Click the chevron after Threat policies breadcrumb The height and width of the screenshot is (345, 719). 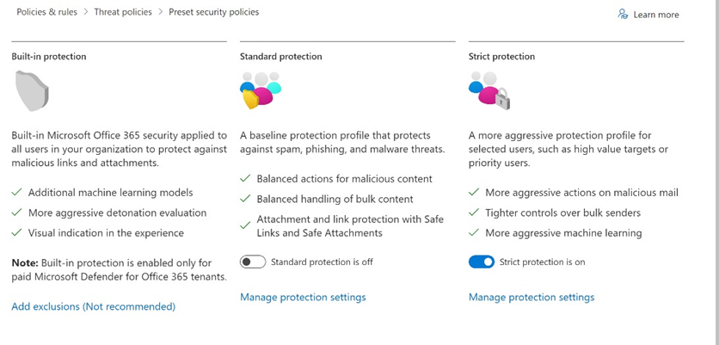(x=161, y=12)
